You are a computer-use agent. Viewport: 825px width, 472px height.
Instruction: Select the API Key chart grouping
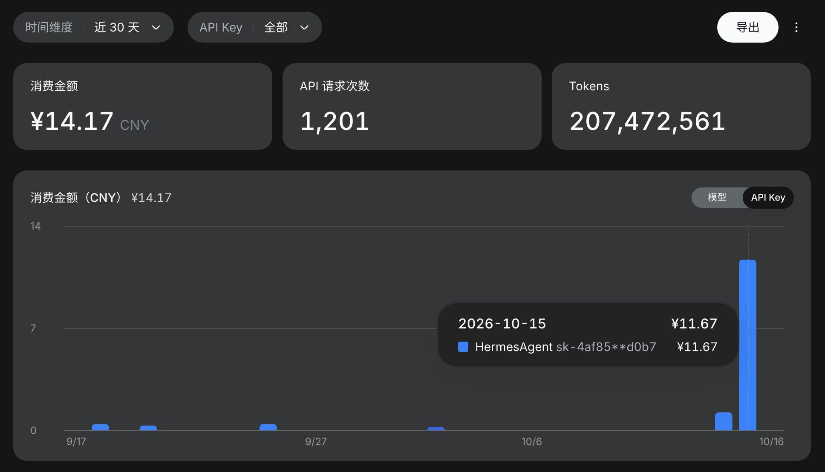(x=768, y=197)
